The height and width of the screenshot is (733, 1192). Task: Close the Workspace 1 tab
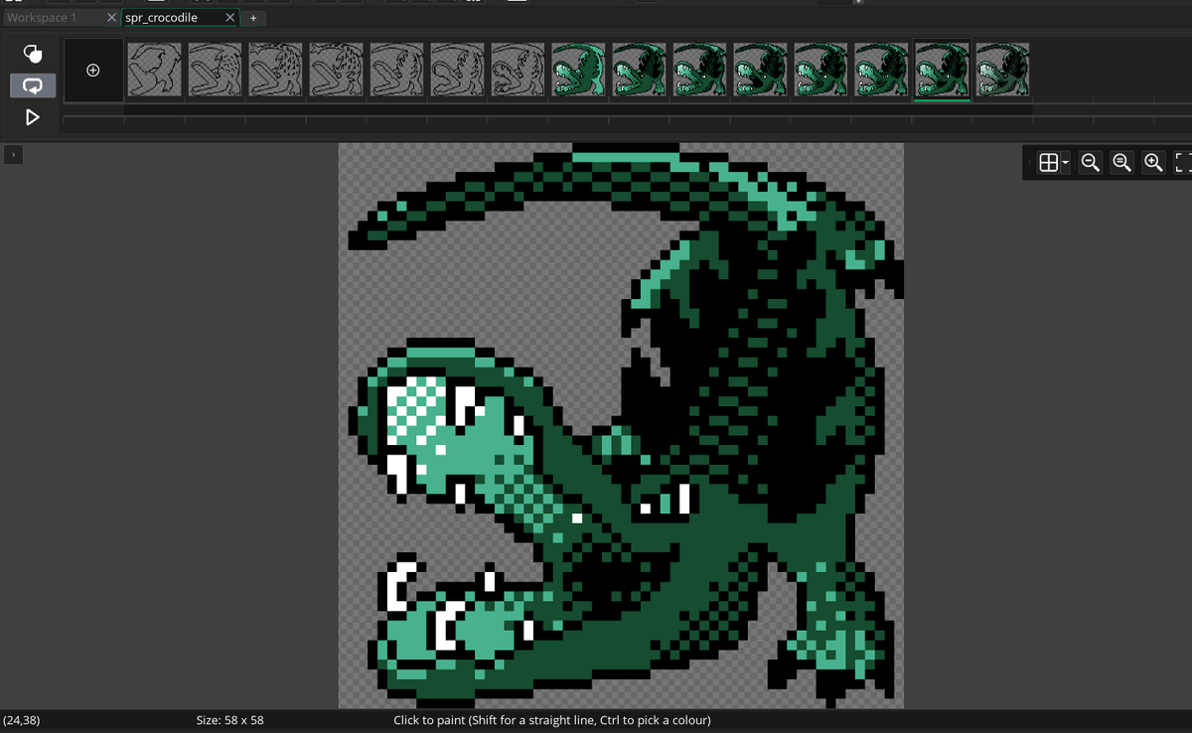click(111, 18)
